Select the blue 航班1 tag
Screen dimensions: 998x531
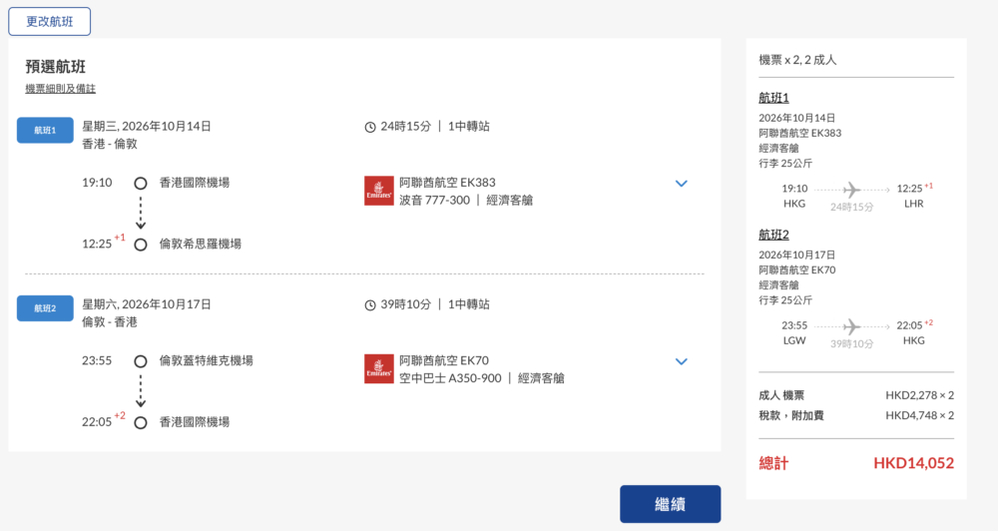tap(45, 130)
